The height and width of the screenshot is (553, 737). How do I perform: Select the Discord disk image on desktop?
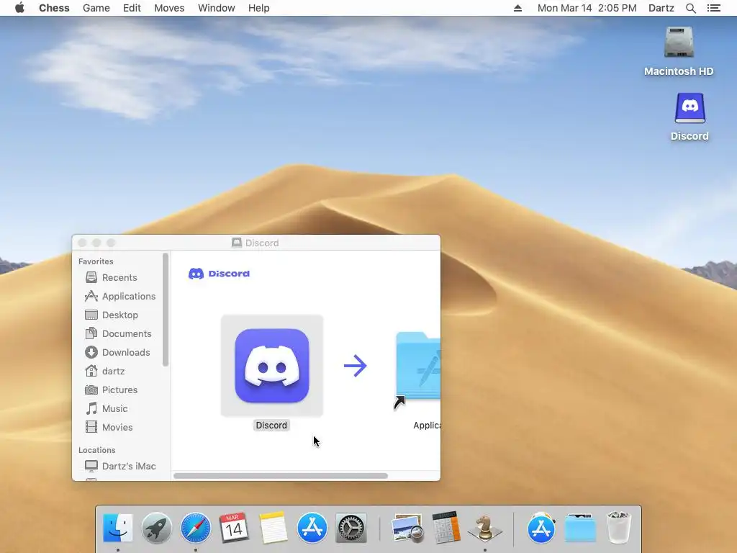(689, 108)
